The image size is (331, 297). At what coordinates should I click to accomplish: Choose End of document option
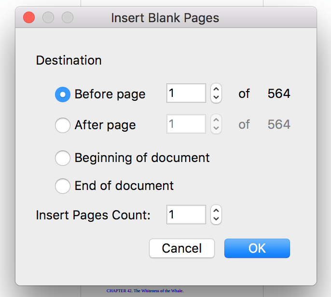pos(63,186)
